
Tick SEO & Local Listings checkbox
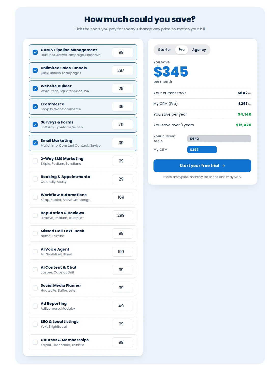click(35, 324)
